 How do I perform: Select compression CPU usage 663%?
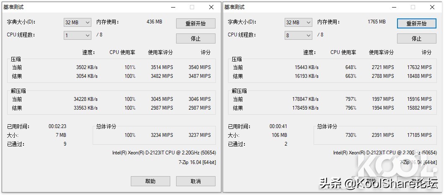(x=351, y=76)
